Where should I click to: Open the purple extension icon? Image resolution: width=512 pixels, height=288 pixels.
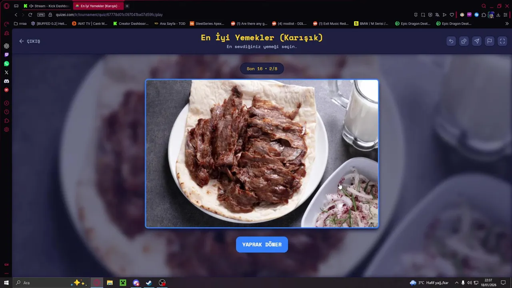point(469,15)
